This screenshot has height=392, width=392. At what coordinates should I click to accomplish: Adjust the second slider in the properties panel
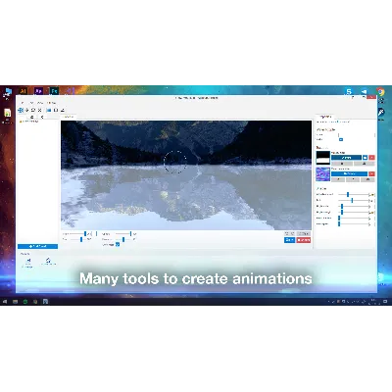352,200
